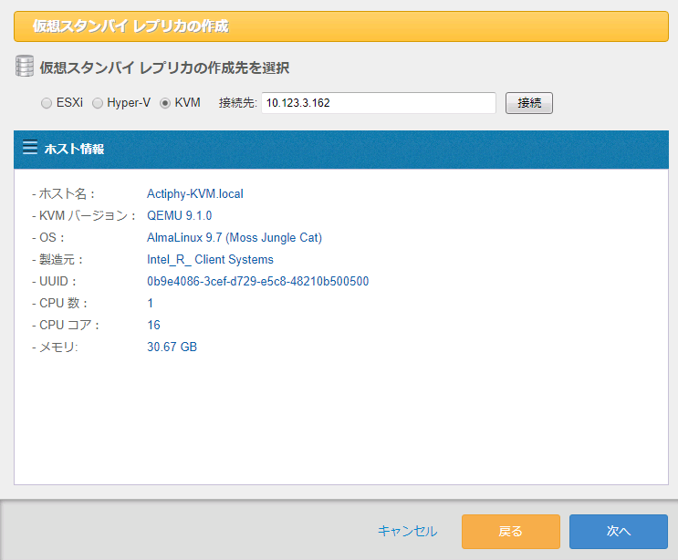
Task: Click the 接続先 IP address field
Action: click(x=378, y=103)
